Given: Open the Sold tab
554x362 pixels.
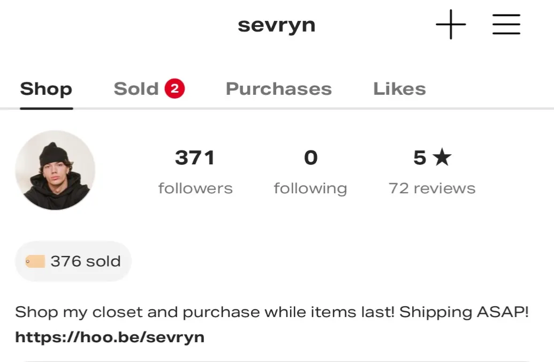Looking at the screenshot, I should (x=136, y=88).
